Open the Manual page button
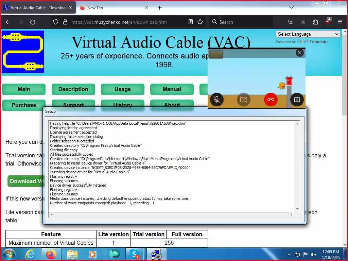Screen dimensions: 348x261 click(x=172, y=89)
